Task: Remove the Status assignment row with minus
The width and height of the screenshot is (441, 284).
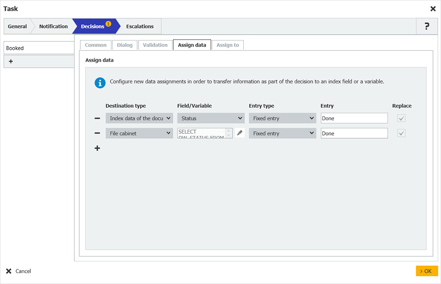Action: (x=97, y=118)
